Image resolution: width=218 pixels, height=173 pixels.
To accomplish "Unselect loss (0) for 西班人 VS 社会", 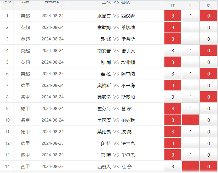I will point(208,166).
